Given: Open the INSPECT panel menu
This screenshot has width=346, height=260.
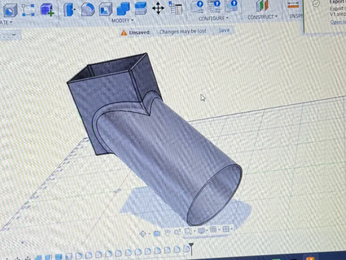Looking at the screenshot, I should tap(296, 16).
